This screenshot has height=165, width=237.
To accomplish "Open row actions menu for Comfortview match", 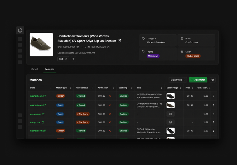I will tap(213, 105).
